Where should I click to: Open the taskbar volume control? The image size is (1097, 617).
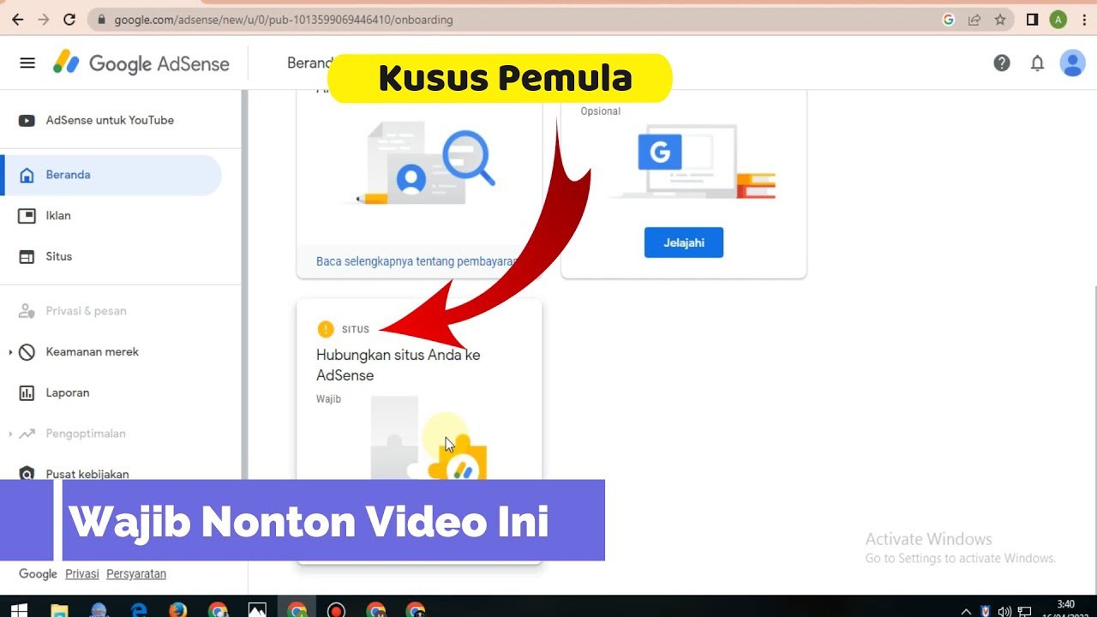[x=1004, y=611]
